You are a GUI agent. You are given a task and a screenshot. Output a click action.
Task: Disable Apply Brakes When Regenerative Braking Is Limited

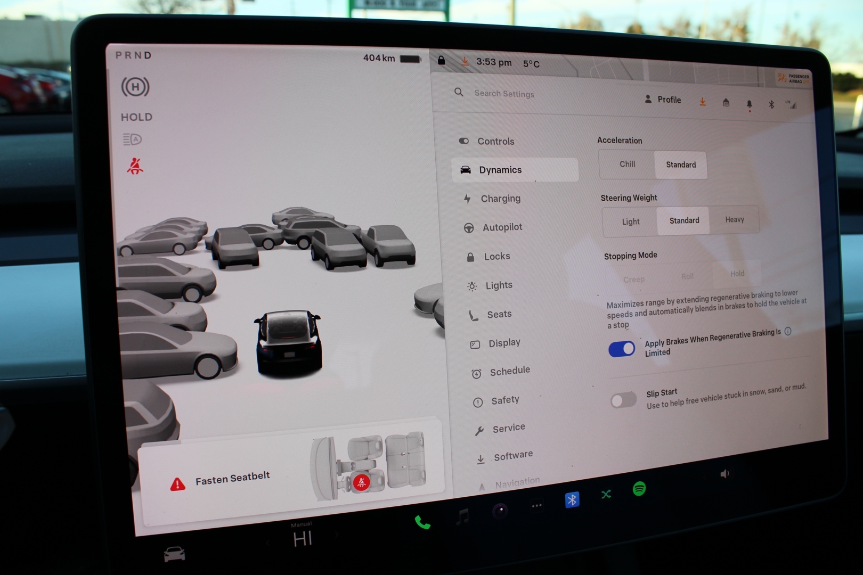pos(622,349)
